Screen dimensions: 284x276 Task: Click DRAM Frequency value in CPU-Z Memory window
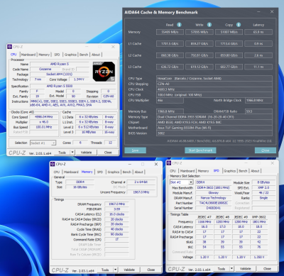coord(116,204)
